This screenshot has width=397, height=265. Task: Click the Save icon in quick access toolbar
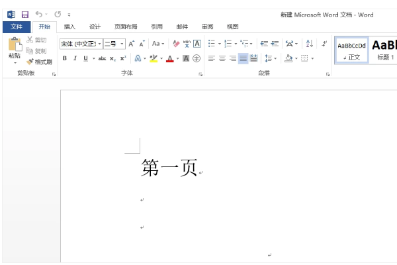point(24,14)
